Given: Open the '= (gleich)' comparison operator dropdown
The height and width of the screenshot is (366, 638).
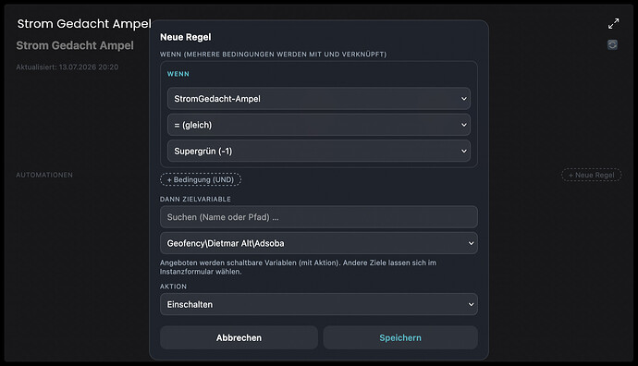Looking at the screenshot, I should 319,125.
